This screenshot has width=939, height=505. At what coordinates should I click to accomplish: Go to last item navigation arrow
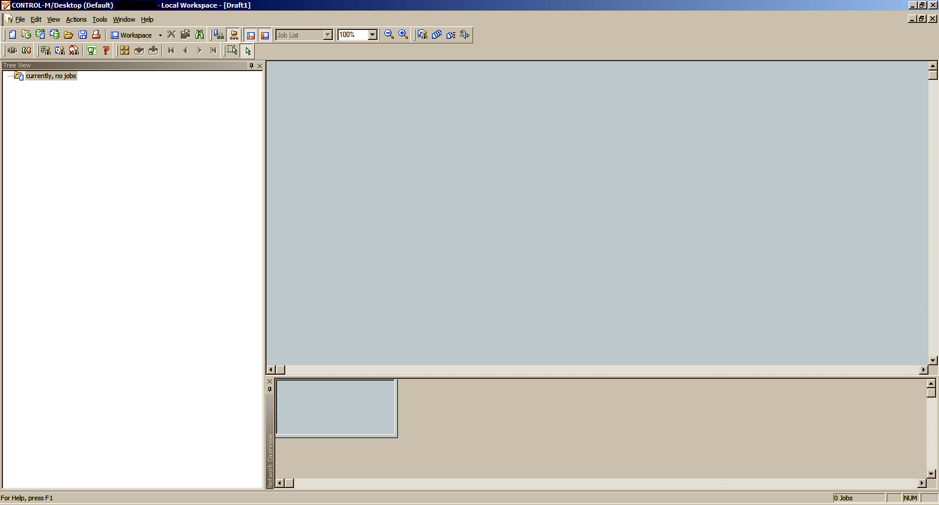pyautogui.click(x=214, y=51)
